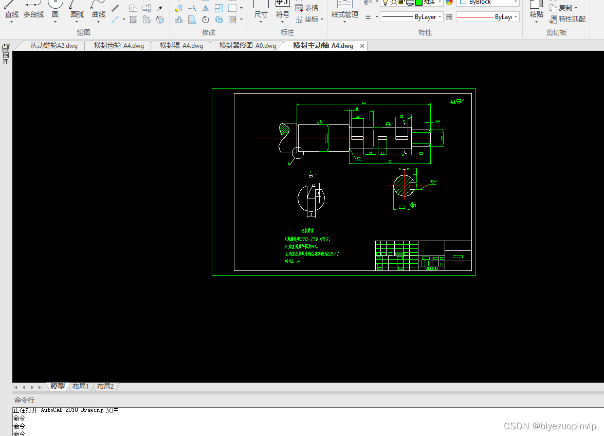The width and height of the screenshot is (604, 436).
Task: Switch to 横封器终图-A0.dwg tab
Action: click(x=247, y=46)
